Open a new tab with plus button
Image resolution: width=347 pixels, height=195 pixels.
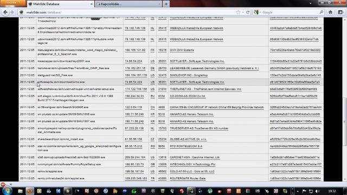click(166, 4)
